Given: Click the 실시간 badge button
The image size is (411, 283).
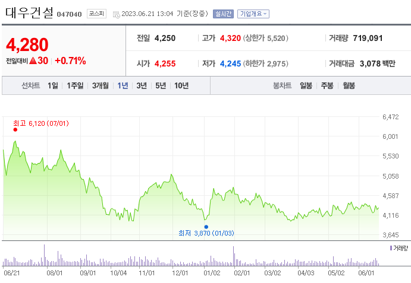Looking at the screenshot, I should coord(223,14).
